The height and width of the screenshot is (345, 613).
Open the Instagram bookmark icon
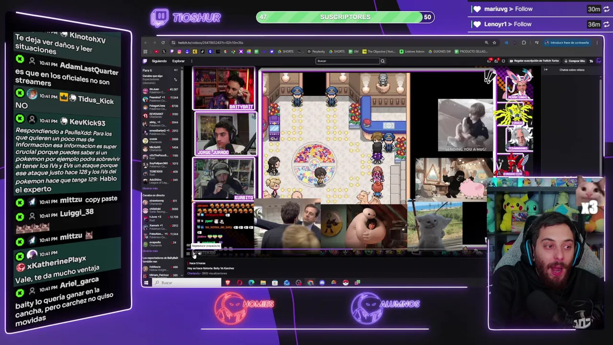pyautogui.click(x=179, y=51)
